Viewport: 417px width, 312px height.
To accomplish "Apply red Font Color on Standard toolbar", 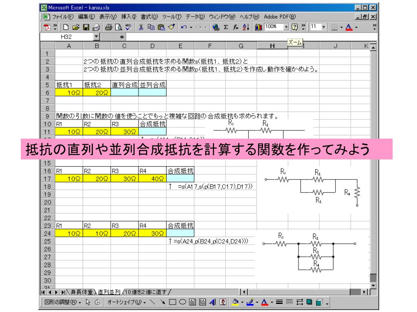I will coord(349,27).
